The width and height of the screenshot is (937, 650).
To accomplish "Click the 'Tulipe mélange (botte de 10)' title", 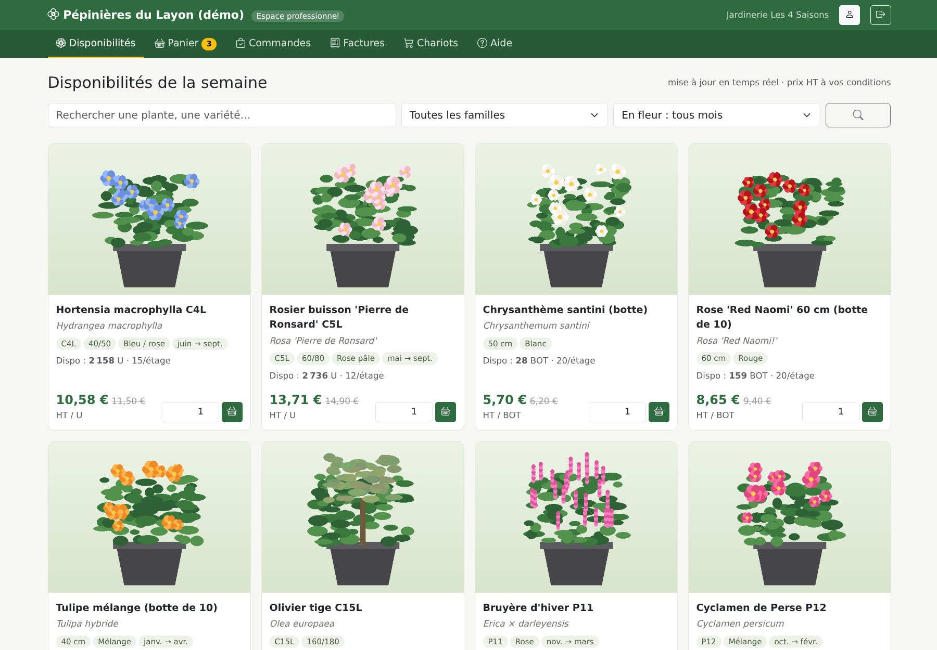I will [x=137, y=607].
